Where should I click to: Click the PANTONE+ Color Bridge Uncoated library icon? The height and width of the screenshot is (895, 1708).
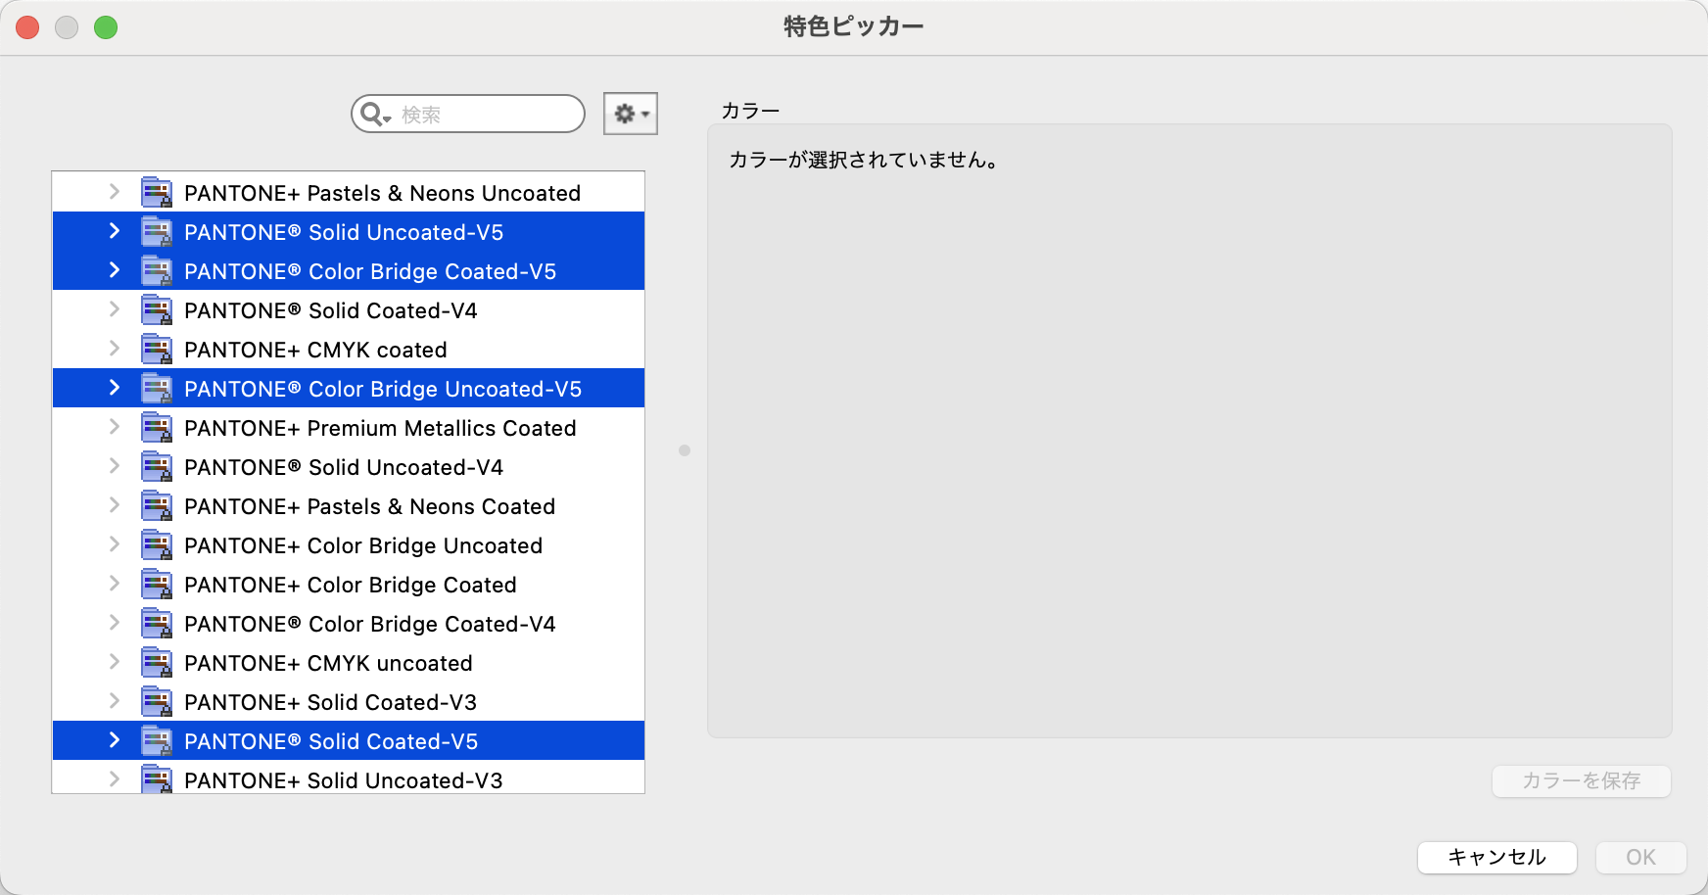pos(157,544)
